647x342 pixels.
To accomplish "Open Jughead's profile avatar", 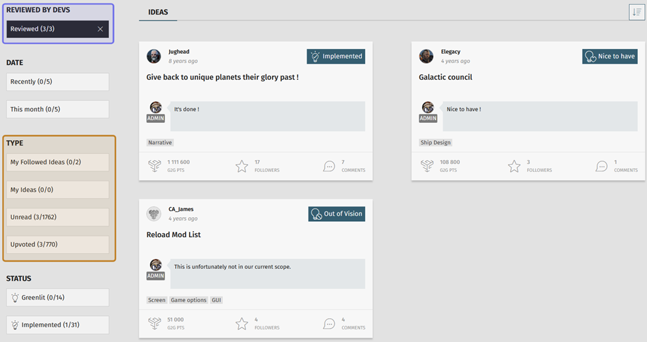I will [154, 56].
